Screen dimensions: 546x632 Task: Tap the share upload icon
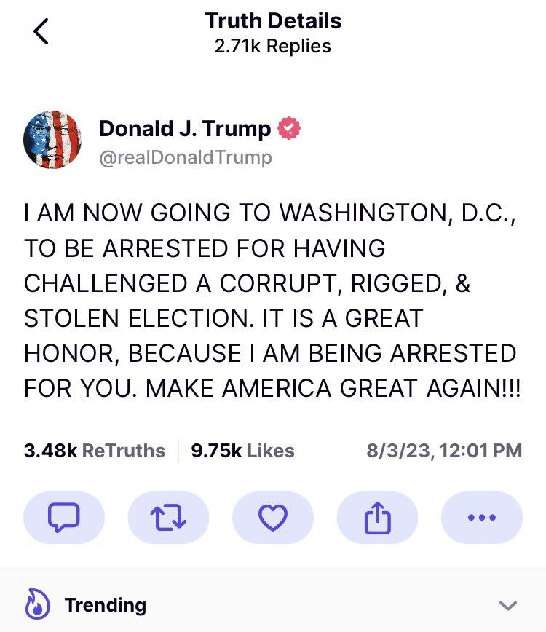pyautogui.click(x=377, y=518)
